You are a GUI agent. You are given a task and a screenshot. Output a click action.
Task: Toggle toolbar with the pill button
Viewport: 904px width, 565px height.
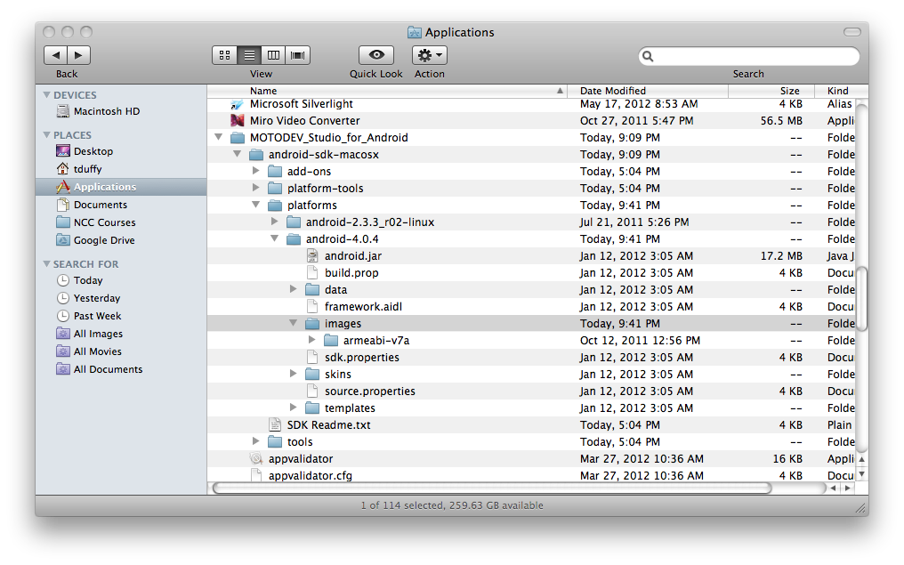852,32
